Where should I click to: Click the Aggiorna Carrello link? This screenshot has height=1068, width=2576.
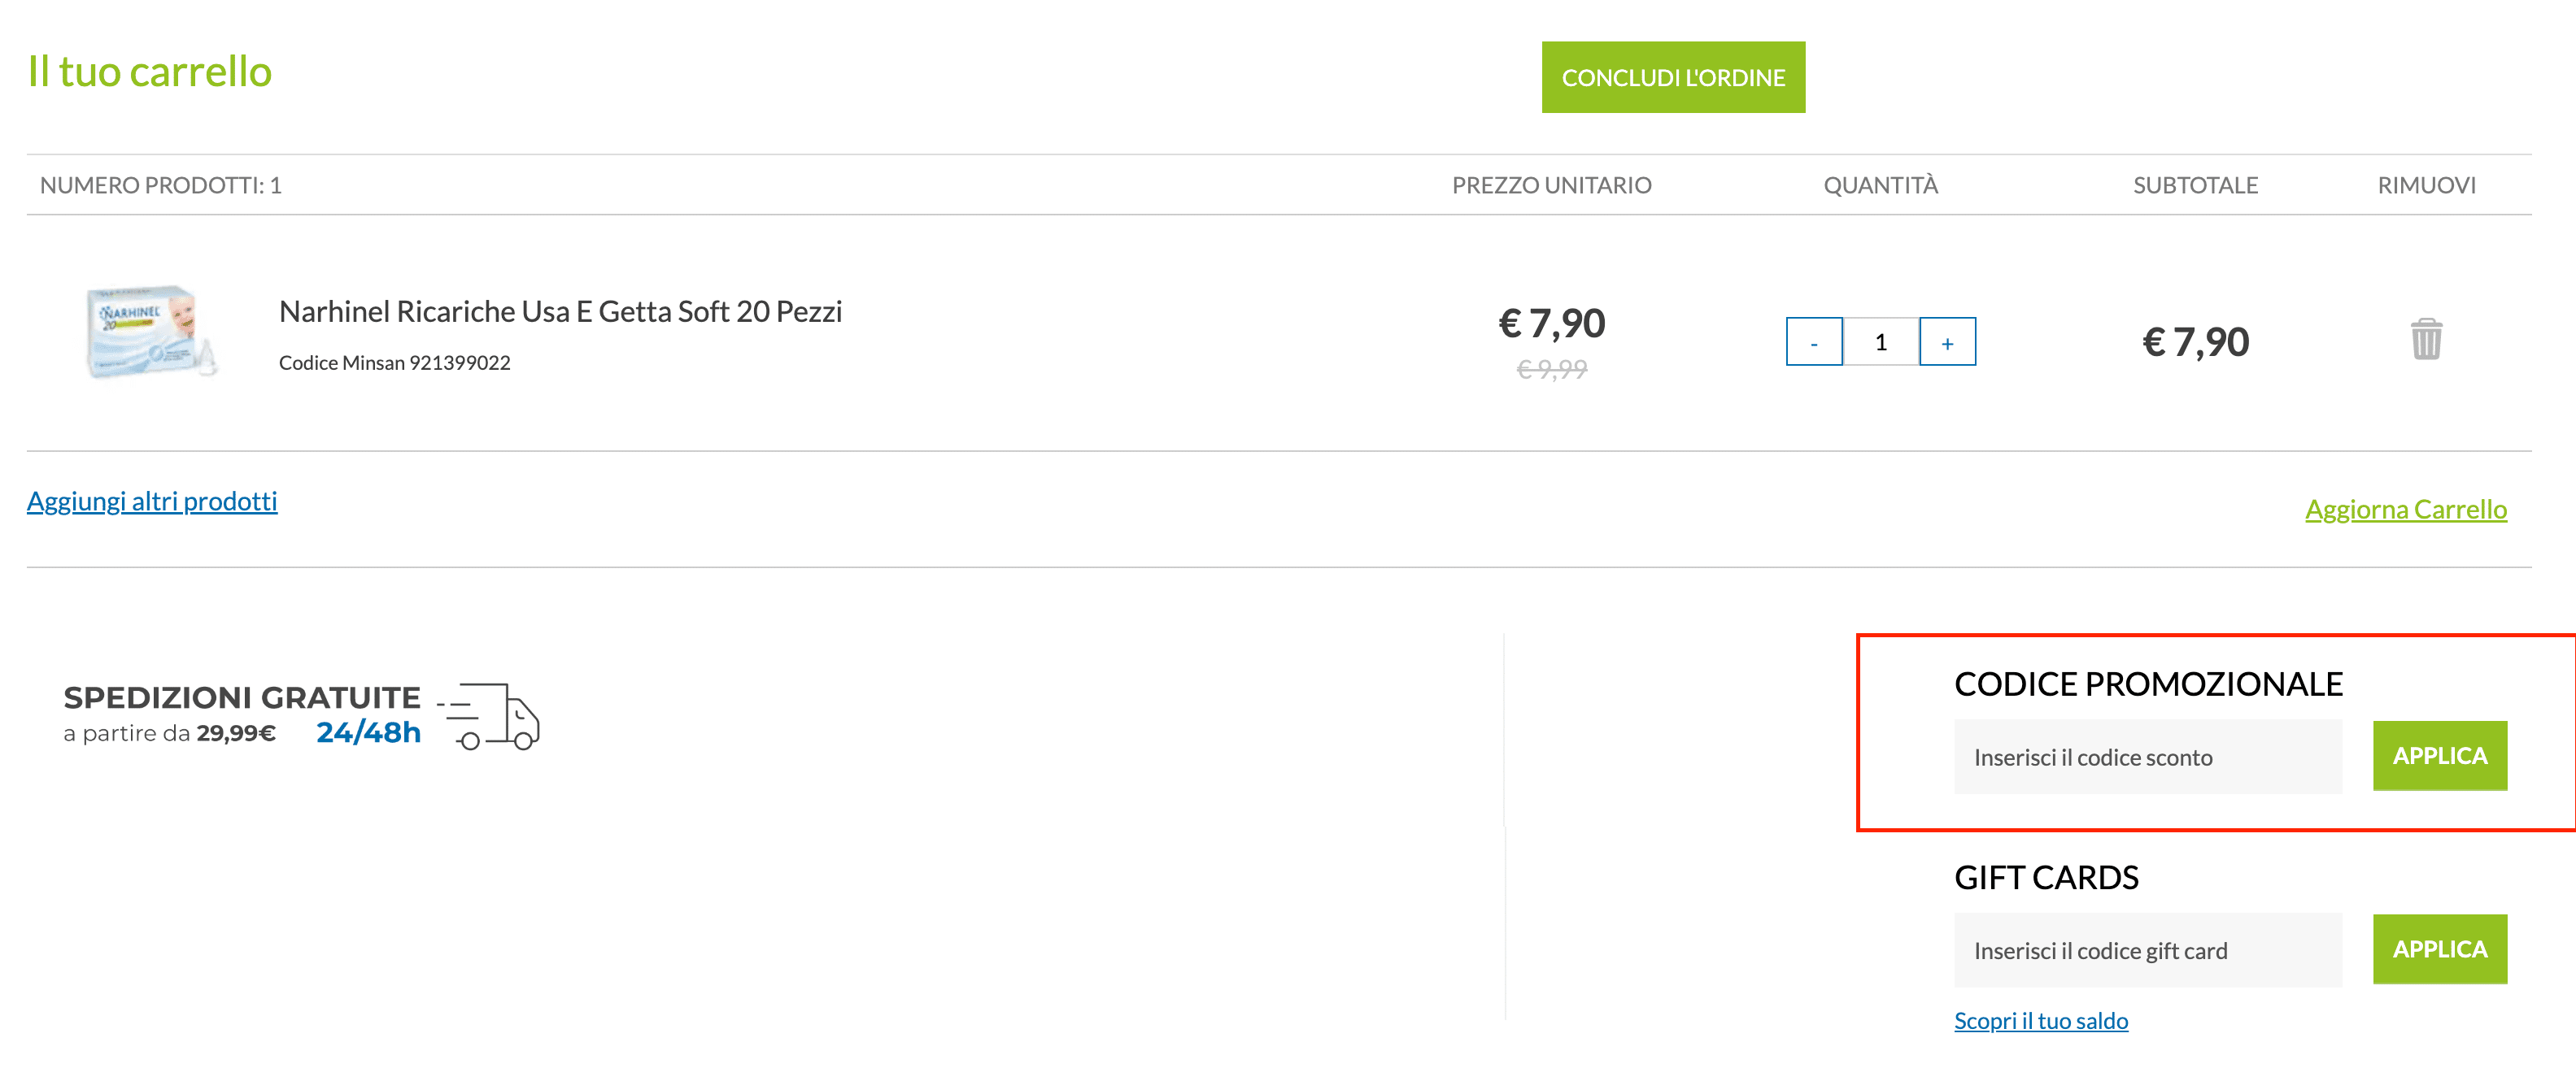(x=2405, y=510)
